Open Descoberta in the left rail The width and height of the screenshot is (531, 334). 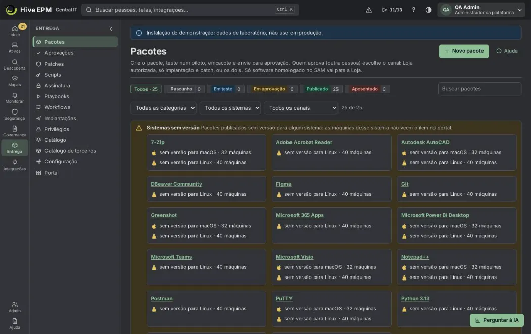pyautogui.click(x=15, y=64)
